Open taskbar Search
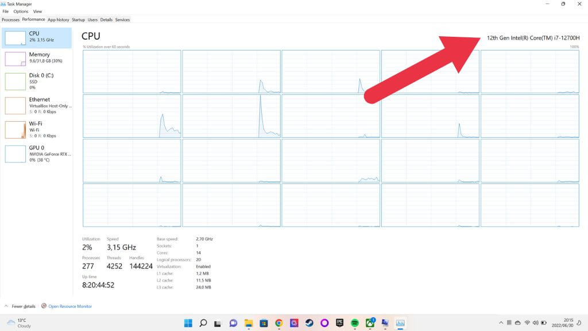588x331 pixels. 203,323
